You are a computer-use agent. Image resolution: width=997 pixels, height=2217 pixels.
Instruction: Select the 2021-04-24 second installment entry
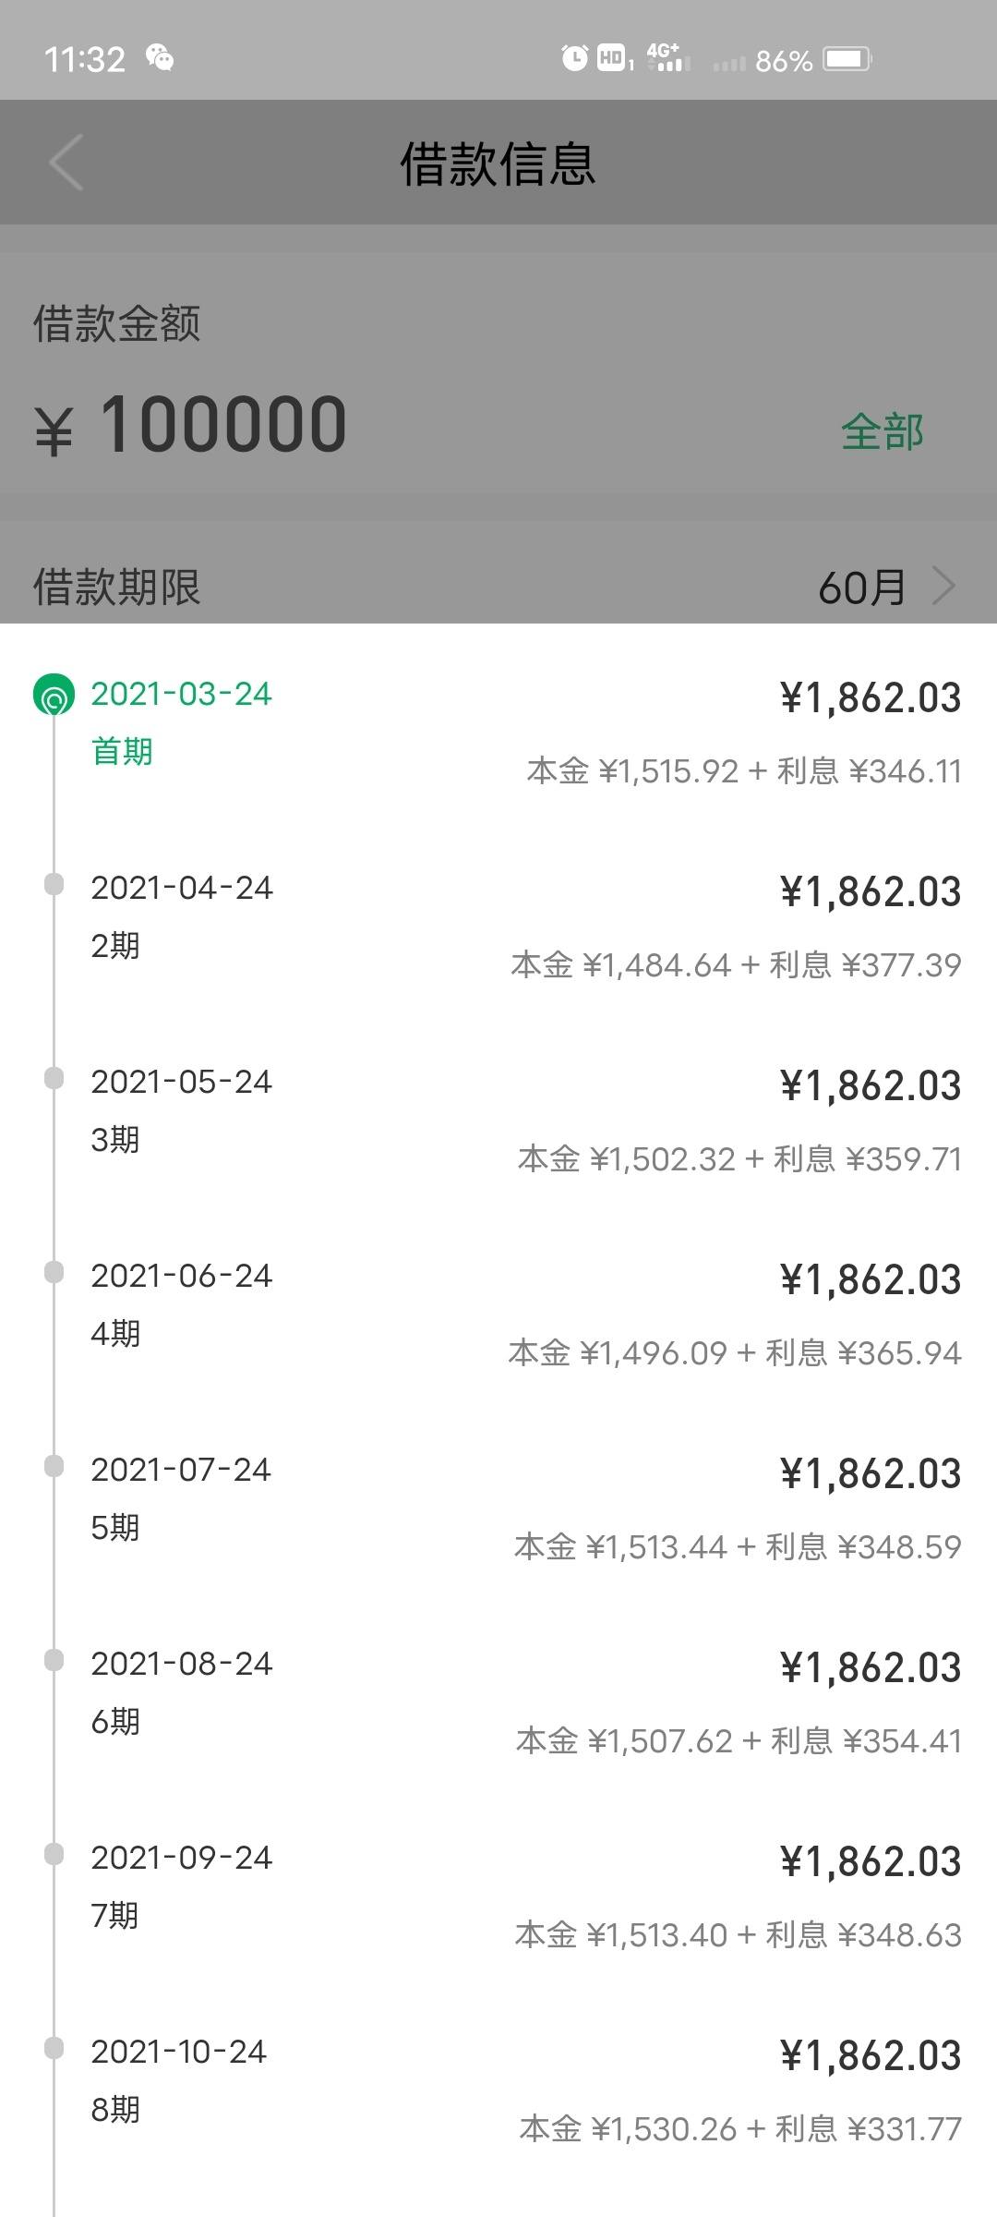coord(182,889)
